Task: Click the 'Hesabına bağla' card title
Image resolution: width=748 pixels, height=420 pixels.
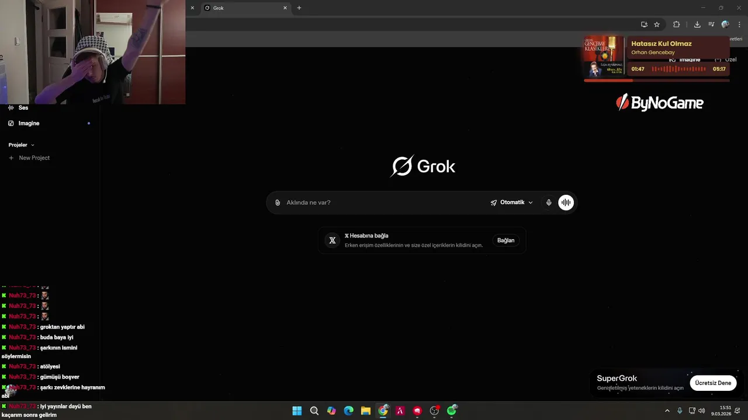Action: click(x=366, y=236)
